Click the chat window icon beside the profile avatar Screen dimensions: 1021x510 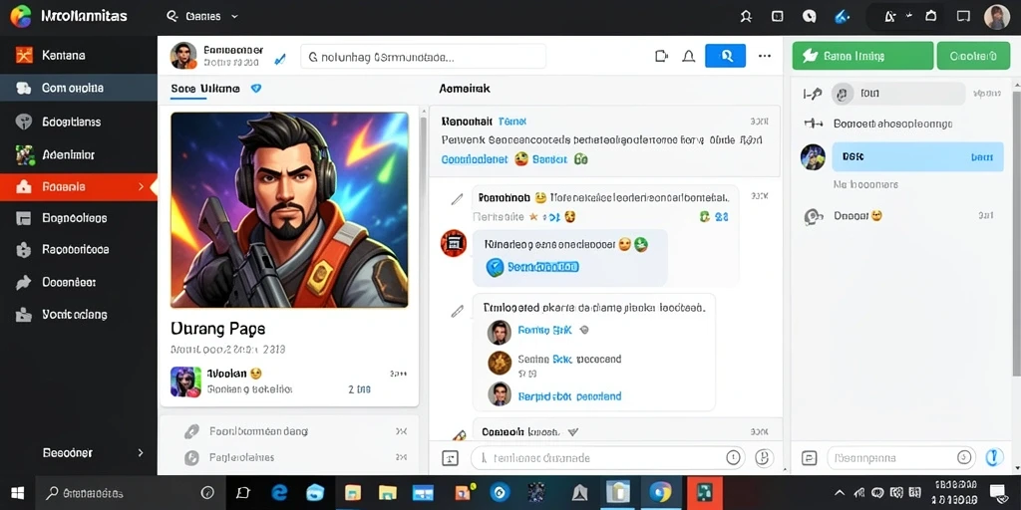pyautogui.click(x=964, y=16)
